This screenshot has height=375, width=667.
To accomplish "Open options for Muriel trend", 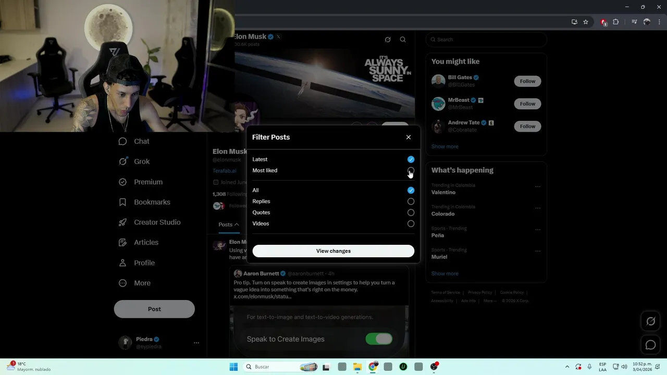I will pyautogui.click(x=538, y=251).
